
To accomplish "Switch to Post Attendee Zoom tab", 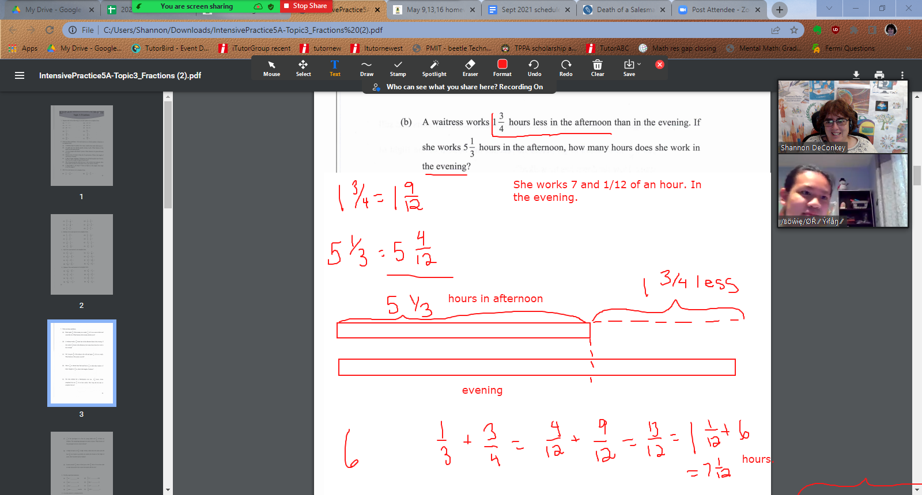I will click(x=719, y=10).
